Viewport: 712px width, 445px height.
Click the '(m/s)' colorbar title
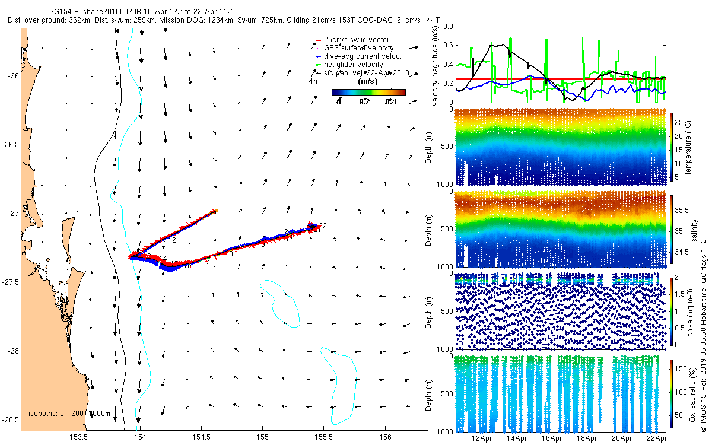coord(368,81)
